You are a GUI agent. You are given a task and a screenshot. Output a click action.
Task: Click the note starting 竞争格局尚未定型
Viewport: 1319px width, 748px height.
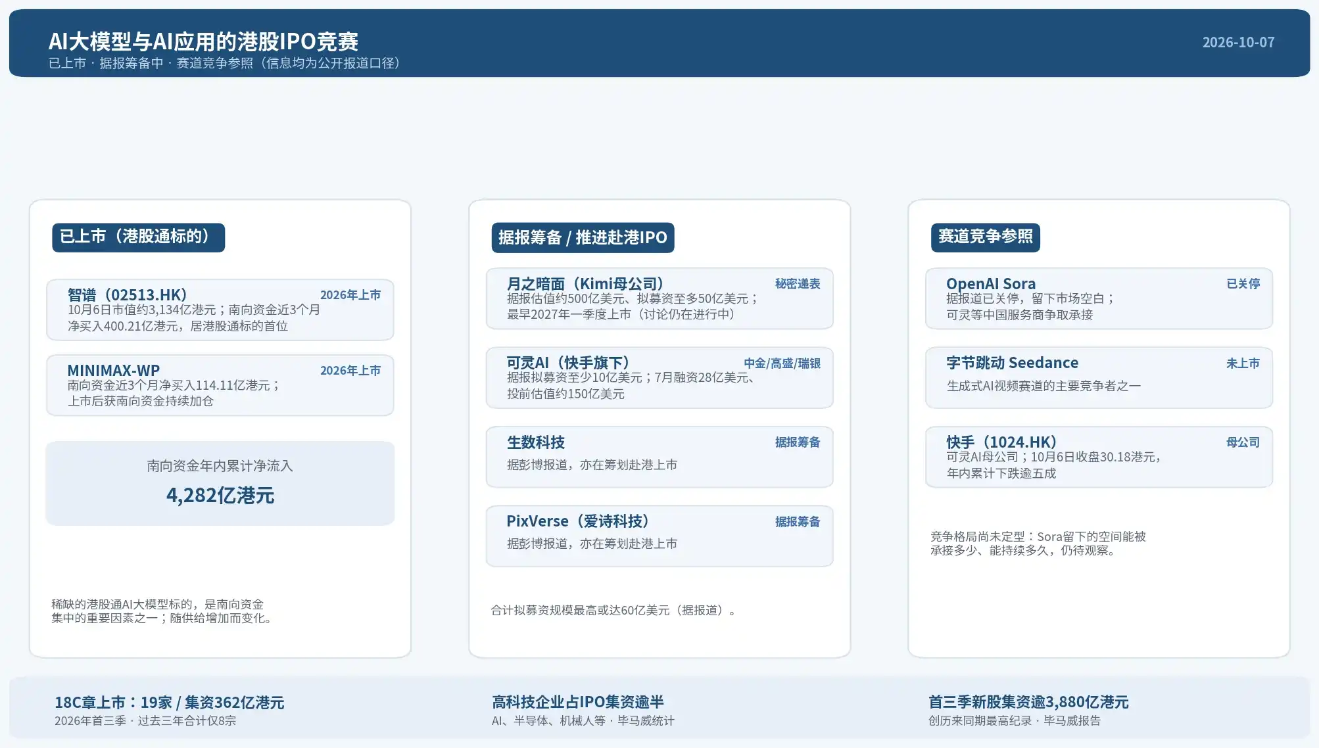click(x=1038, y=544)
